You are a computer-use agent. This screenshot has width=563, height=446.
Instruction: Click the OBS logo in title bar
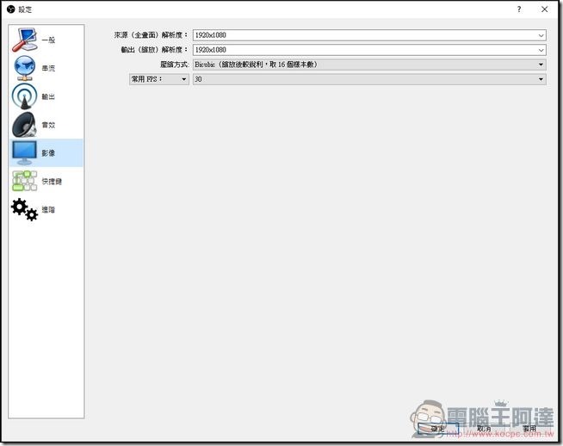pyautogui.click(x=10, y=9)
